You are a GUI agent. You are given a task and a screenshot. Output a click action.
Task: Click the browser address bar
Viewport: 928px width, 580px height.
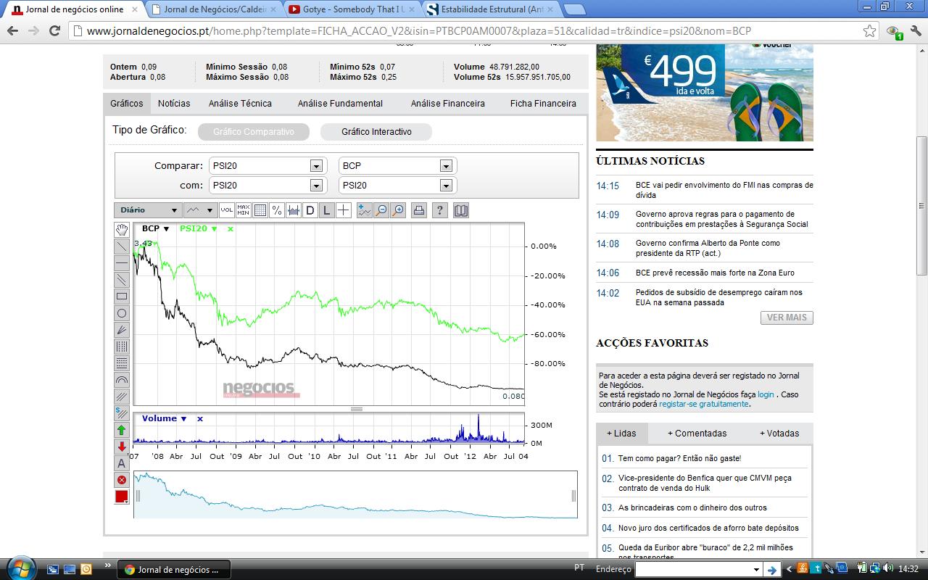point(464,31)
